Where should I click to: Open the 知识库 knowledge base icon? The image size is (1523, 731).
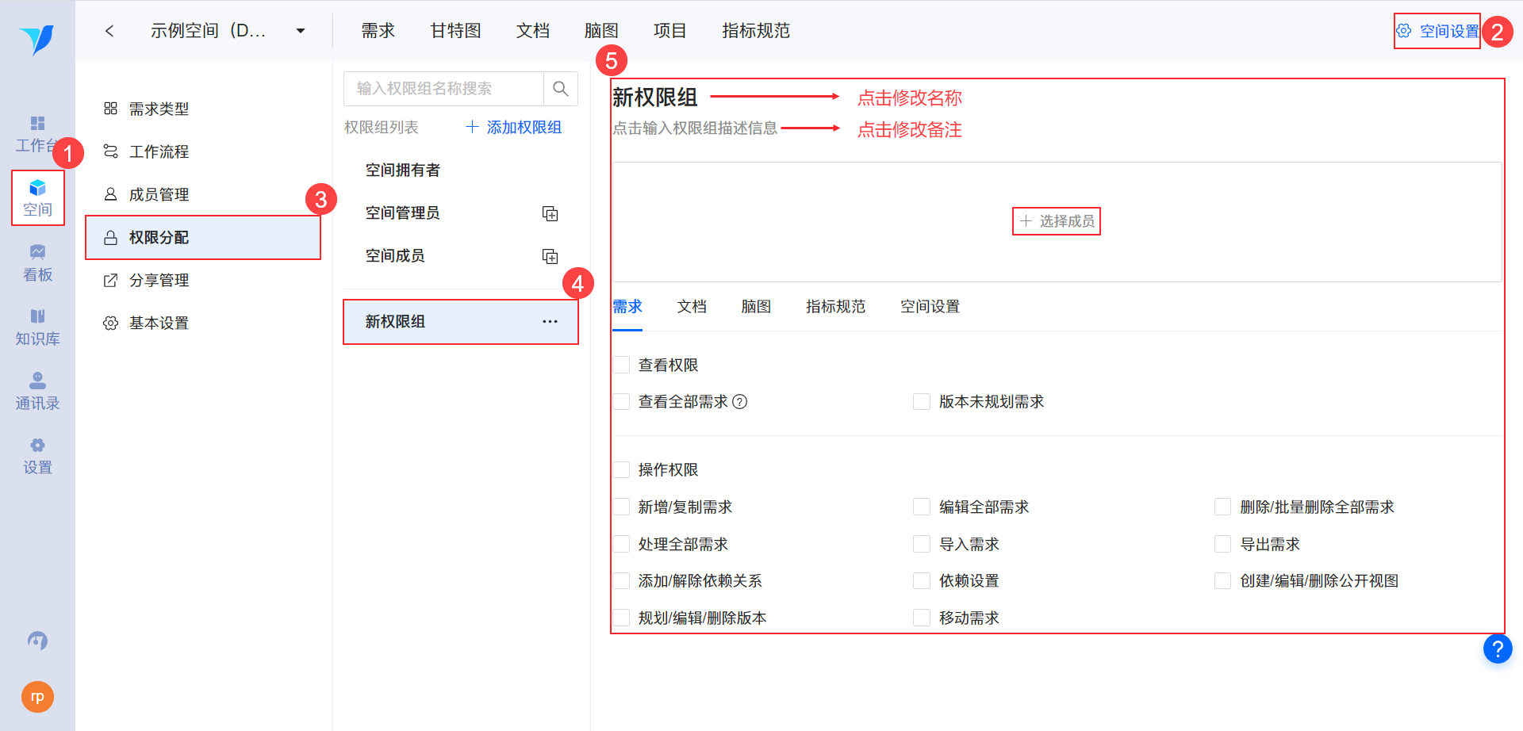pos(37,327)
